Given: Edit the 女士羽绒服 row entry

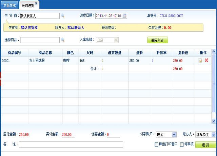Looking at the screenshot, I should coord(200,61).
